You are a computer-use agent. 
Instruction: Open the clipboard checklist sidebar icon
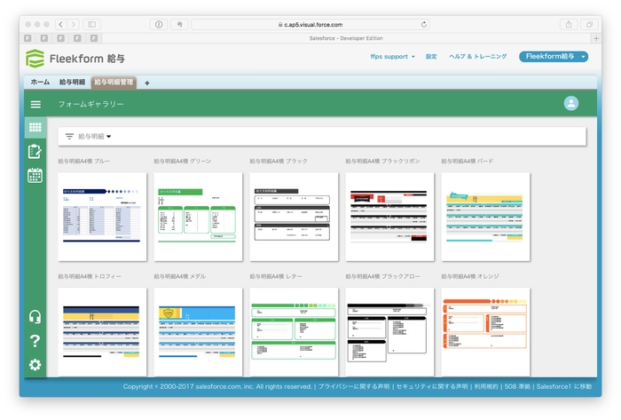click(35, 151)
